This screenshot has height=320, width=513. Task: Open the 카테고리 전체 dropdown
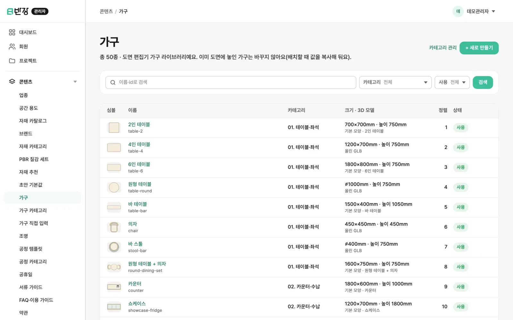[x=395, y=83]
